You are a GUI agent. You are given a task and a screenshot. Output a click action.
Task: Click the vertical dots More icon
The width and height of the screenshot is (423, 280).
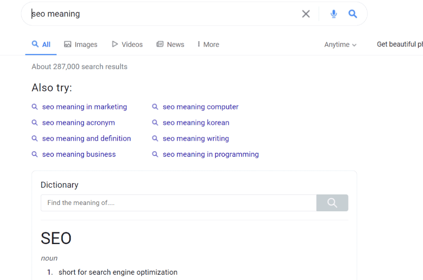(199, 44)
